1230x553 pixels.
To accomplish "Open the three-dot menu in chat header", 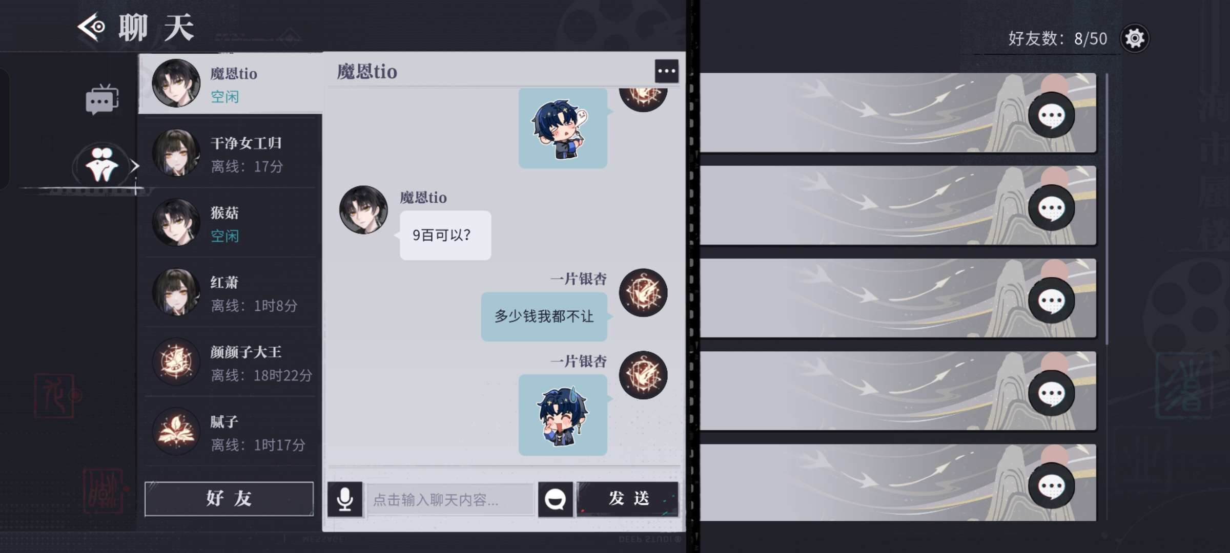I will [666, 71].
